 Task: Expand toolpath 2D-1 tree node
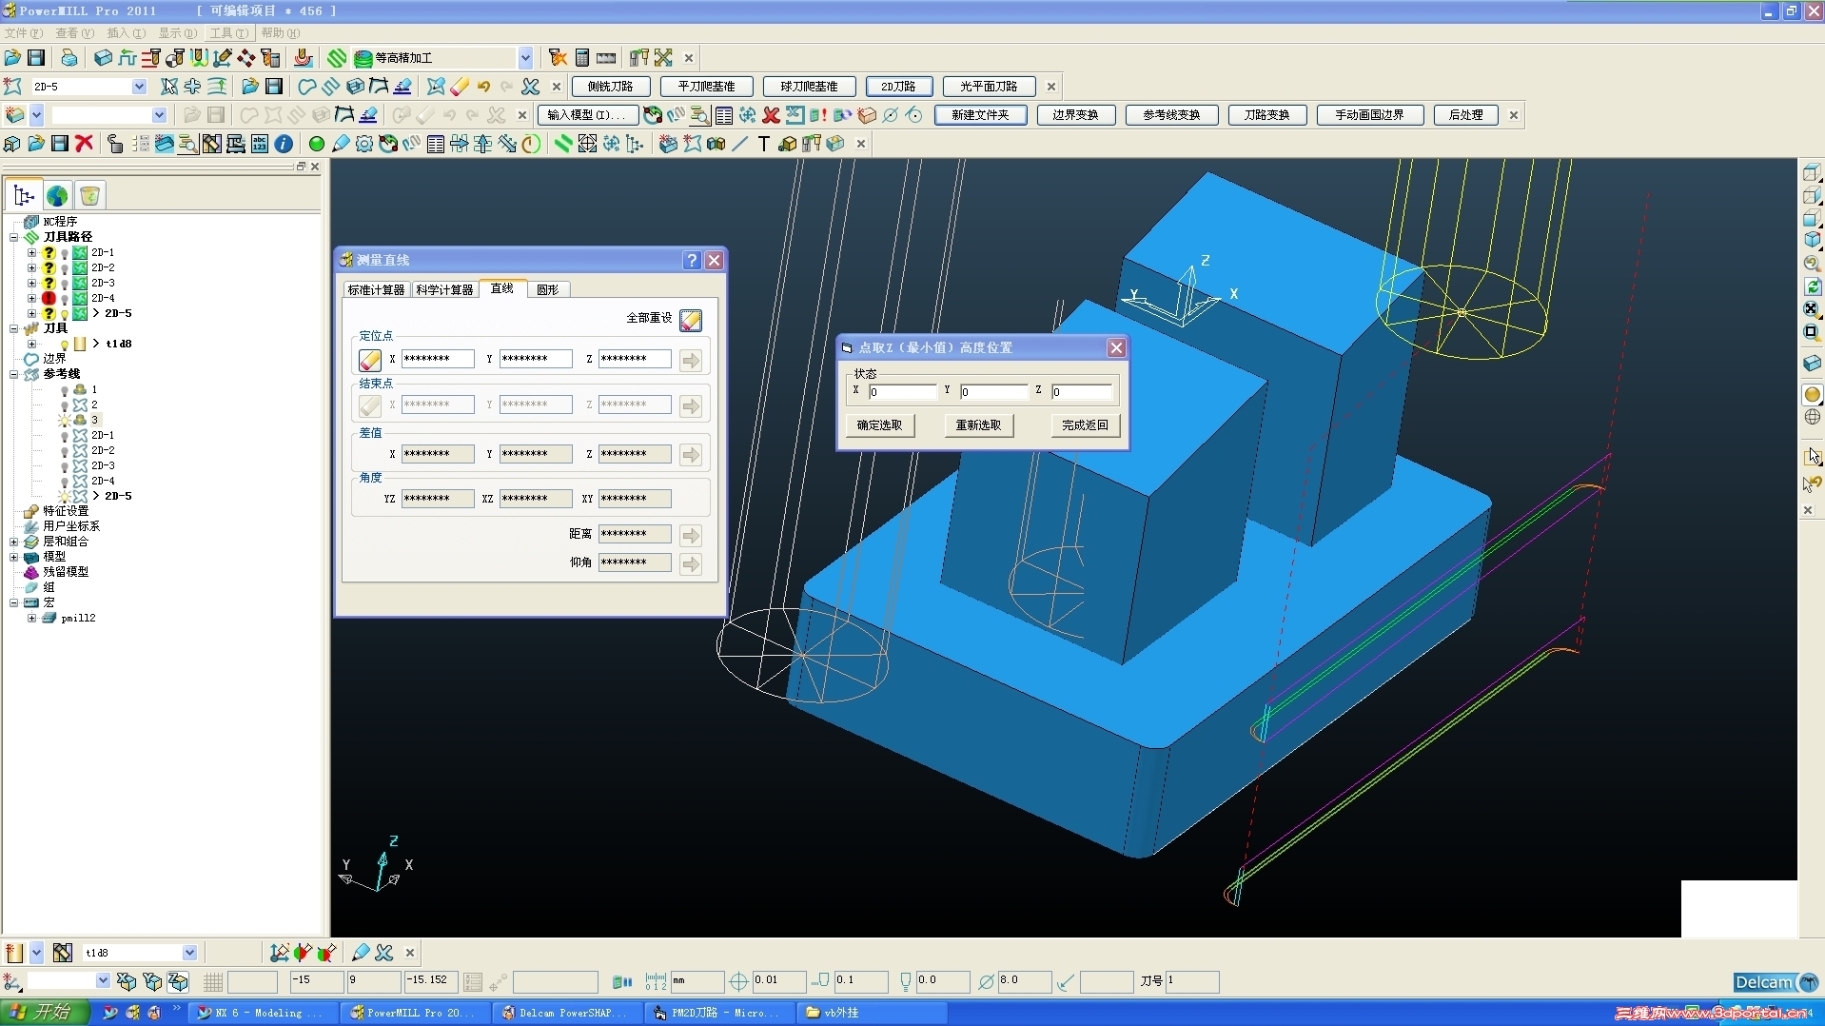(31, 253)
